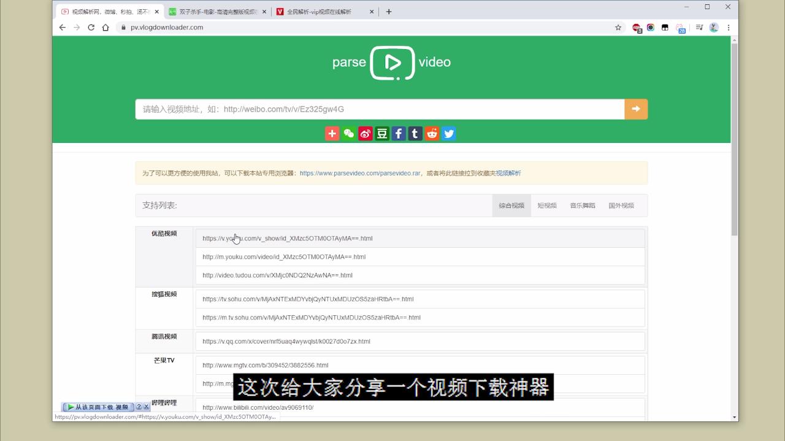Viewport: 785px width, 441px height.
Task: Select the Douban share icon
Action: click(x=381, y=133)
